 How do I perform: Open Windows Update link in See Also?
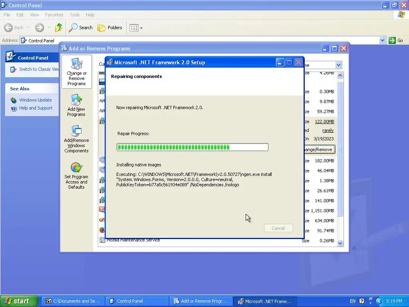coord(36,100)
